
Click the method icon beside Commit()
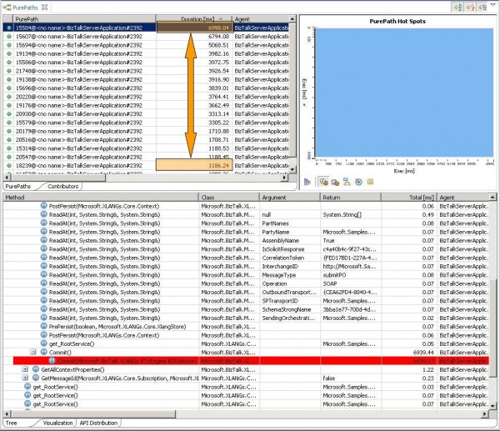(44, 352)
